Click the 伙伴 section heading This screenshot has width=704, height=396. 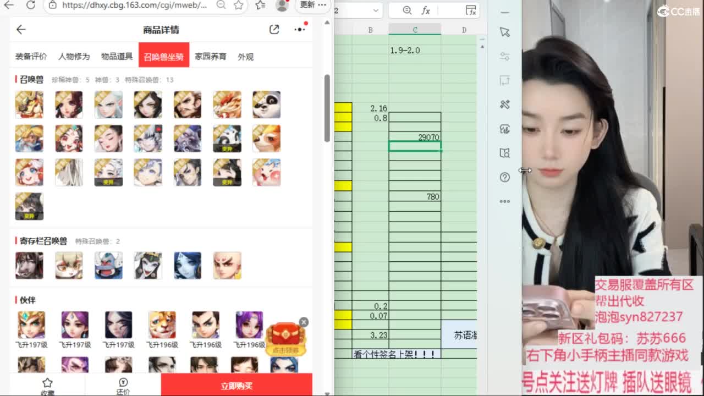(28, 300)
